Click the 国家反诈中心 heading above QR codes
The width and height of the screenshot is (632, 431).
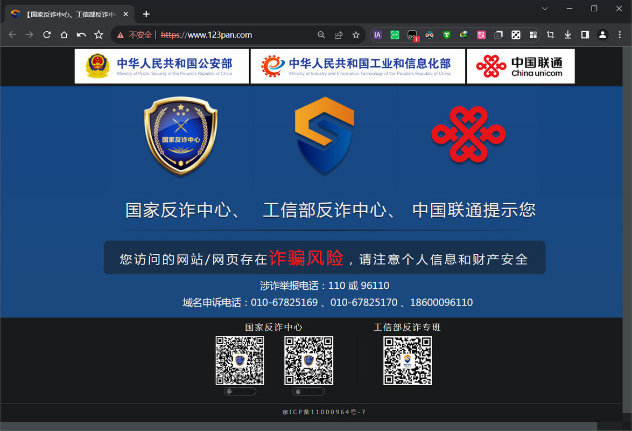pyautogui.click(x=273, y=327)
